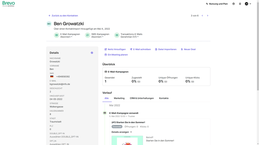Click the '3 von 6' counter
The width and height of the screenshot is (259, 145).
click(195, 16)
